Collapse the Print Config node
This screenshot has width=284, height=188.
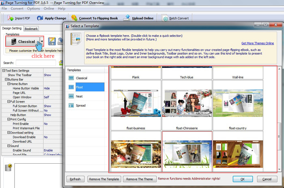9,119
